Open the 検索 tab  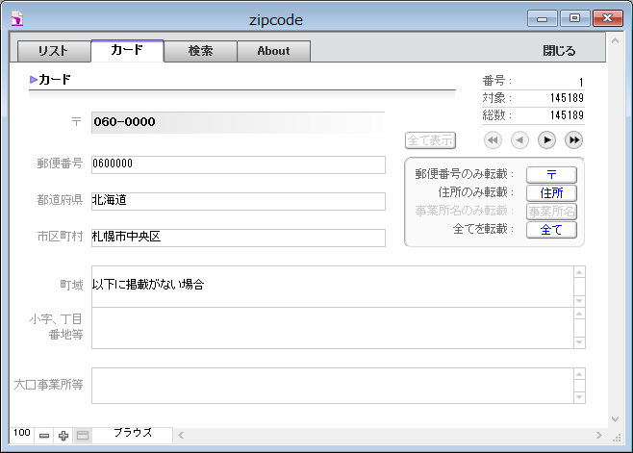[x=200, y=51]
